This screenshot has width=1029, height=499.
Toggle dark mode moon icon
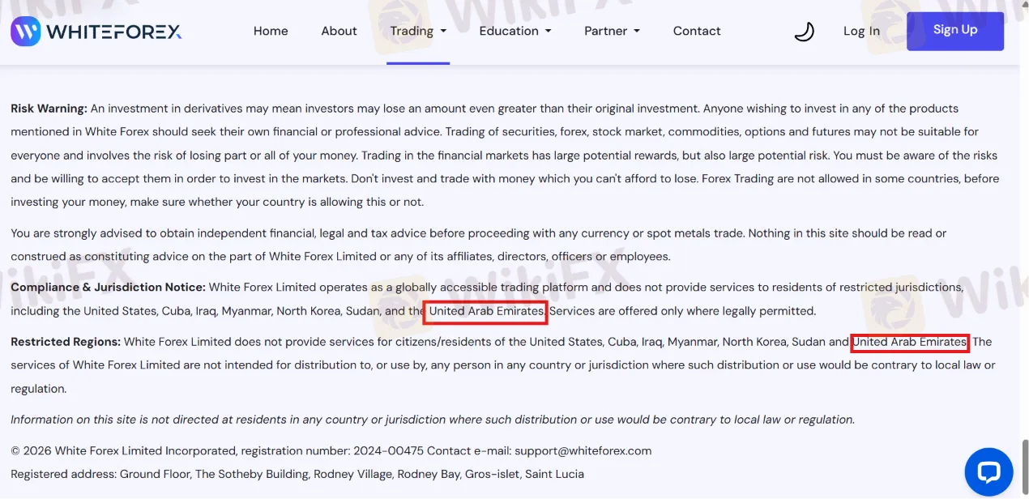[x=804, y=32]
